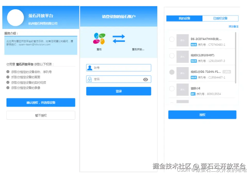
Task: Click the 请登录您的萤石账户 heading
Action: pos(119,17)
